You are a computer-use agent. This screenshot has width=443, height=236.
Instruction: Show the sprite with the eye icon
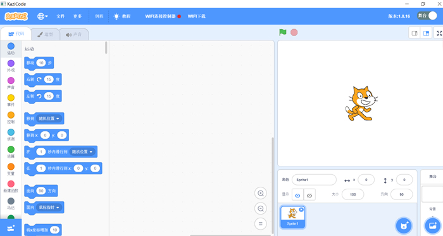pyautogui.click(x=297, y=195)
